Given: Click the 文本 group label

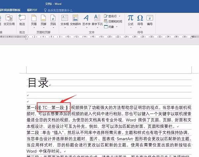Looking at the screenshot, I should 92,32.
